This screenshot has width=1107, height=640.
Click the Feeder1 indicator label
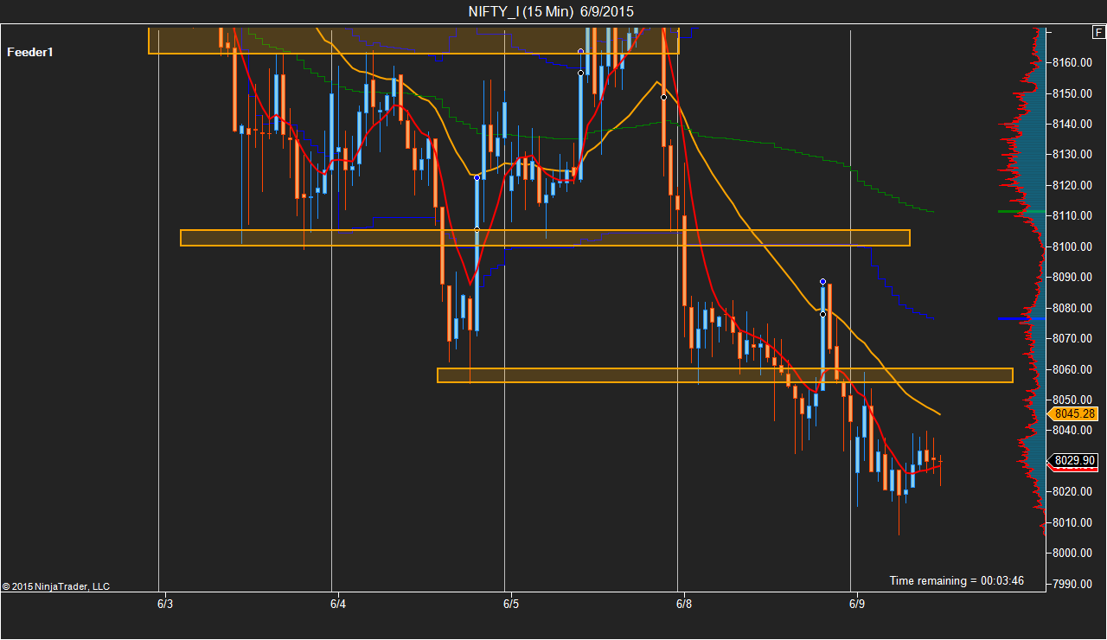click(x=30, y=52)
